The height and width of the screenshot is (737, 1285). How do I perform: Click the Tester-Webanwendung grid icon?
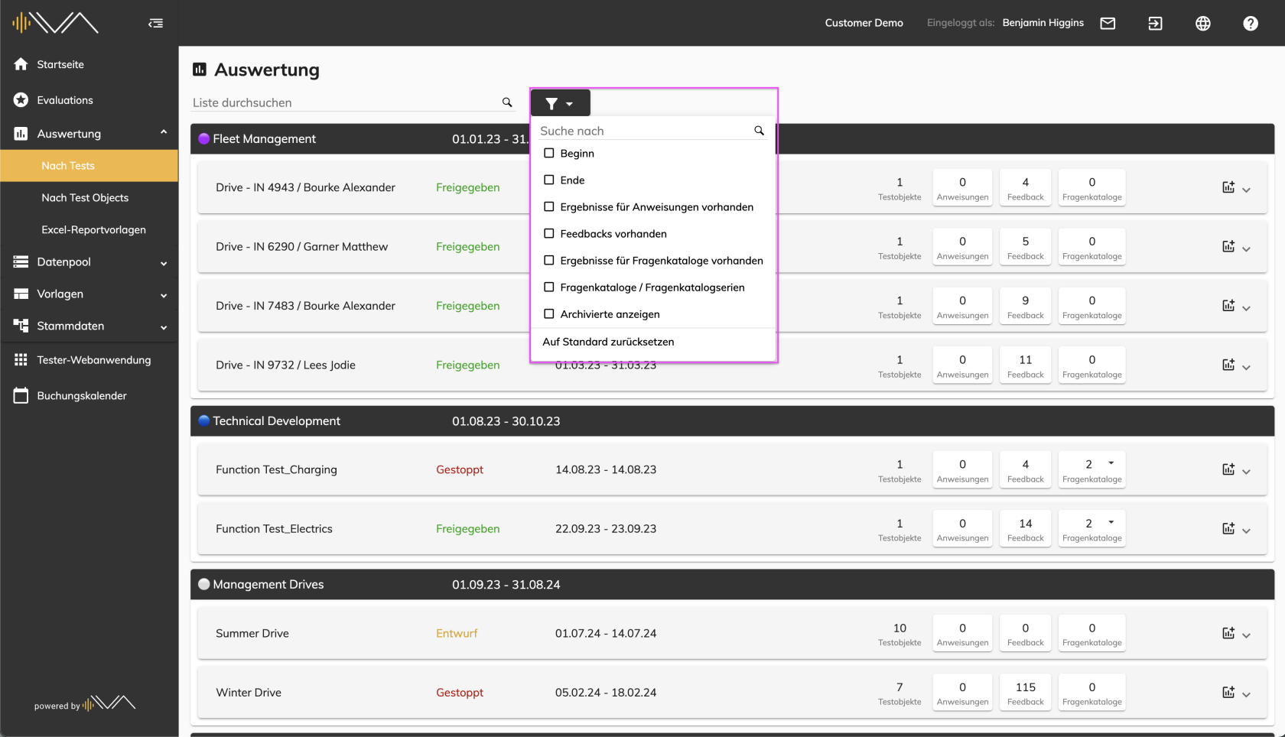tap(21, 360)
